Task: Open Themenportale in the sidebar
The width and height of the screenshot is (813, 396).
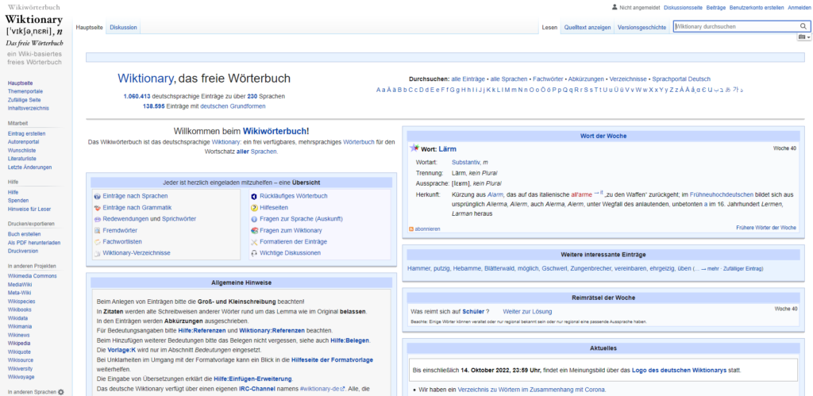Action: coord(25,92)
